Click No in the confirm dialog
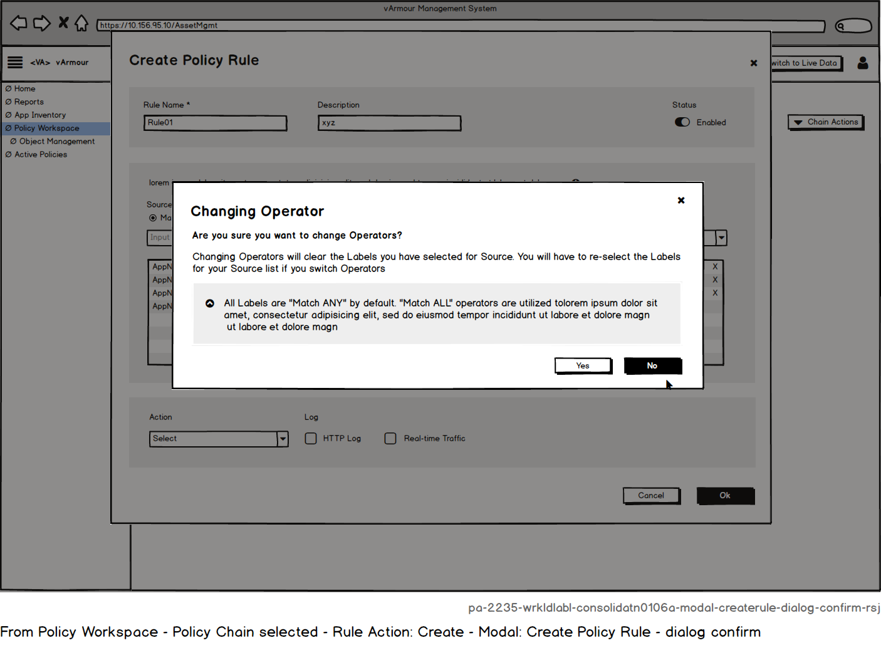This screenshot has width=881, height=660. 653,365
